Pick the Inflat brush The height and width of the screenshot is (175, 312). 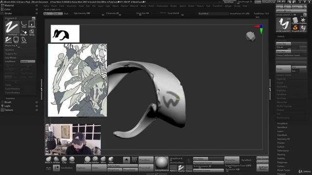point(111,160)
